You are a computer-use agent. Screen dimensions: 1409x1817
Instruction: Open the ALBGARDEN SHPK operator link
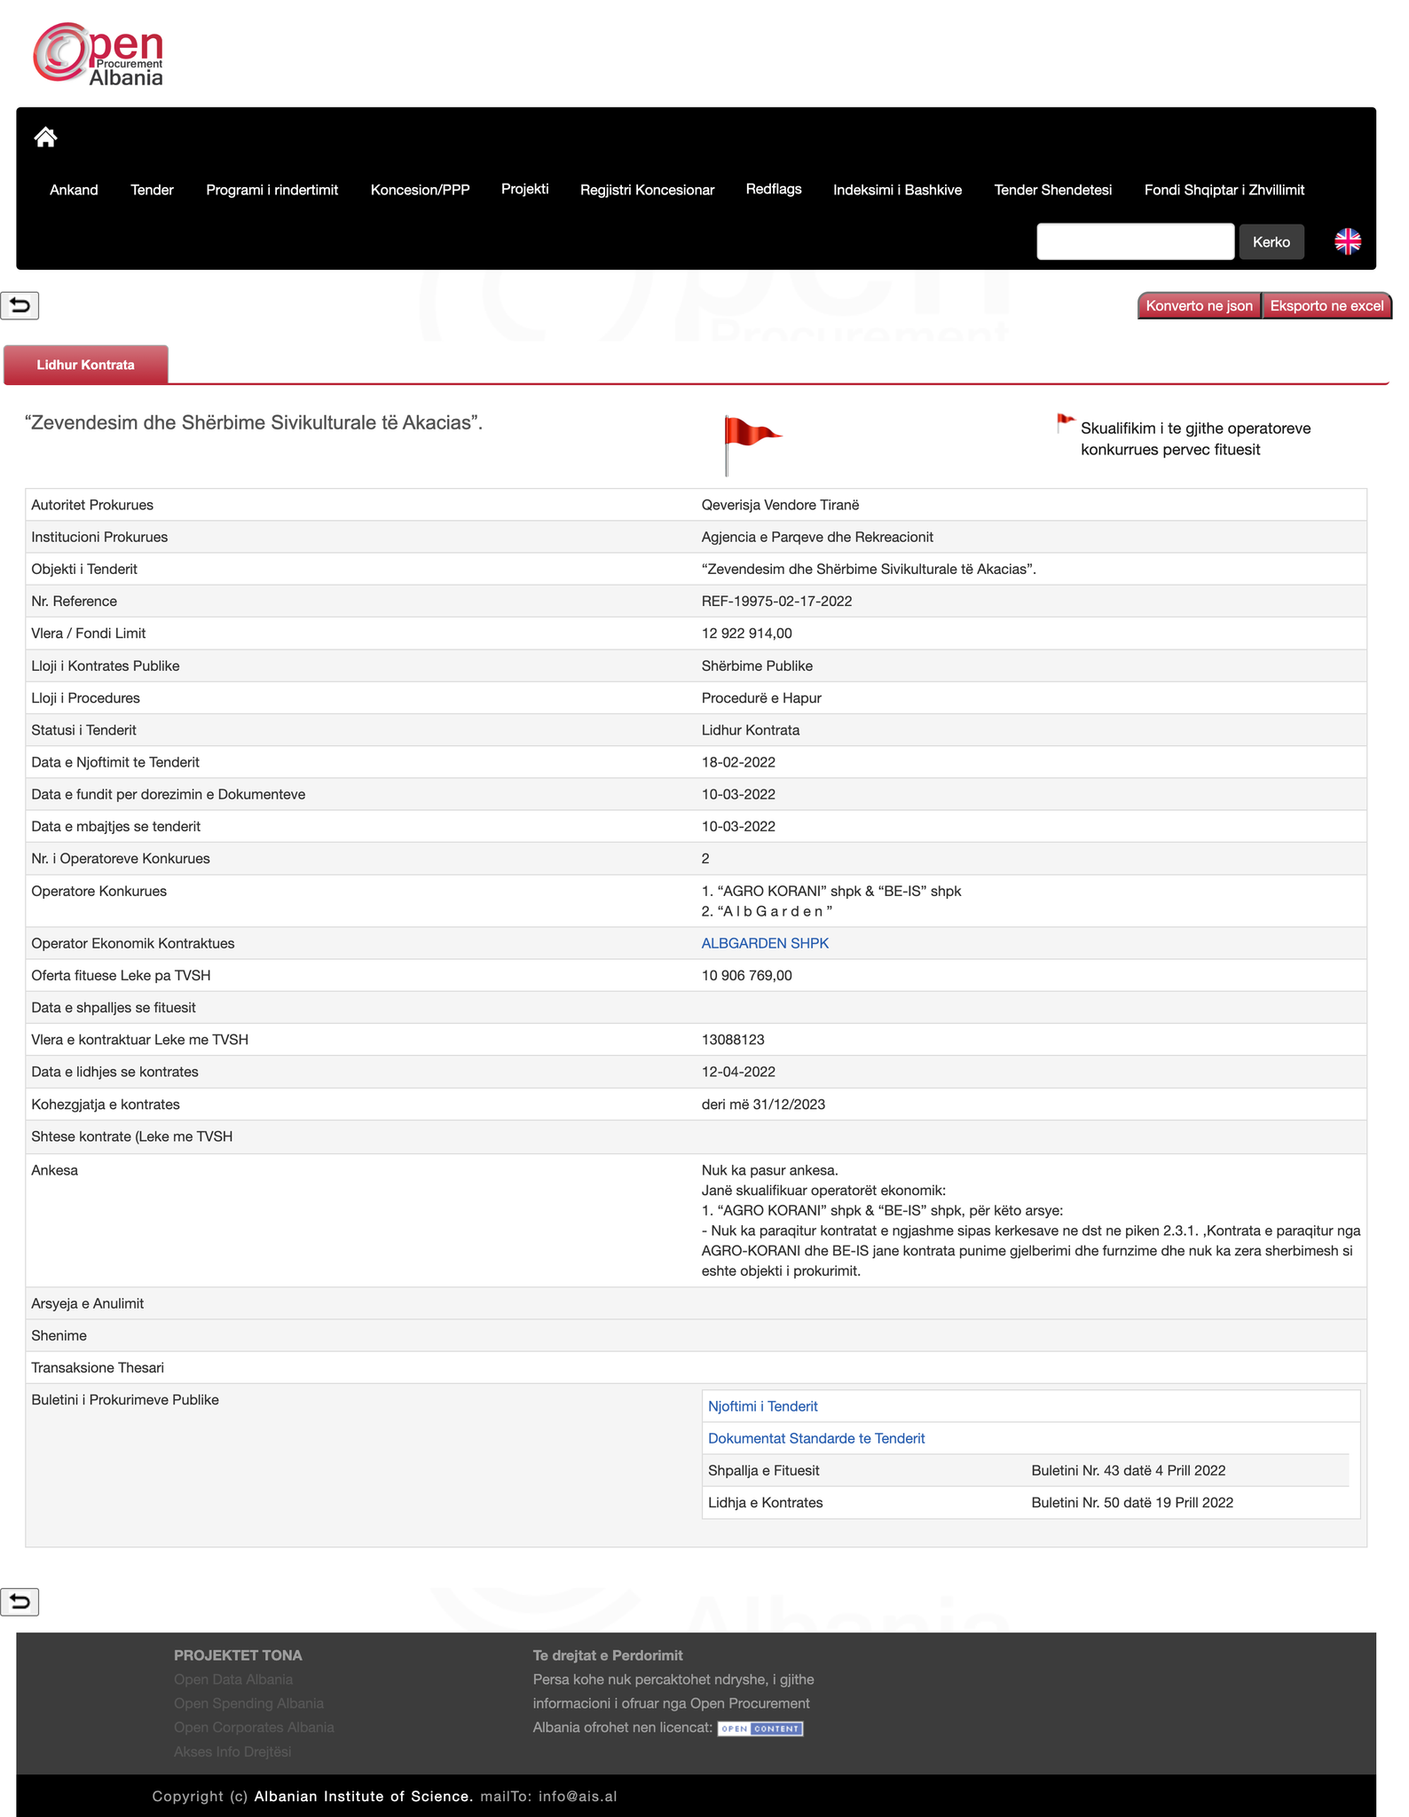765,943
